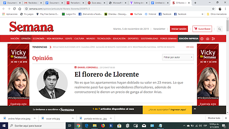229x129 pixels.
Task: Switch to Untitled document tab
Action: [160, 3]
